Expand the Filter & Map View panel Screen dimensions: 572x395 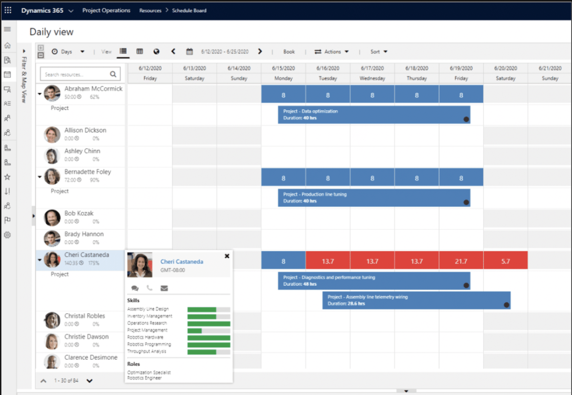[24, 51]
